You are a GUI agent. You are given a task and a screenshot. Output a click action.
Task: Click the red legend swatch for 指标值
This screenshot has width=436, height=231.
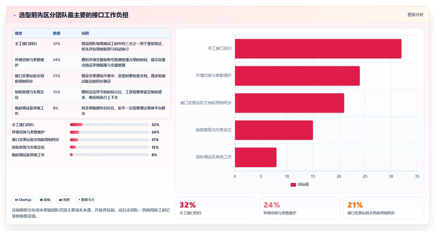pyautogui.click(x=293, y=184)
